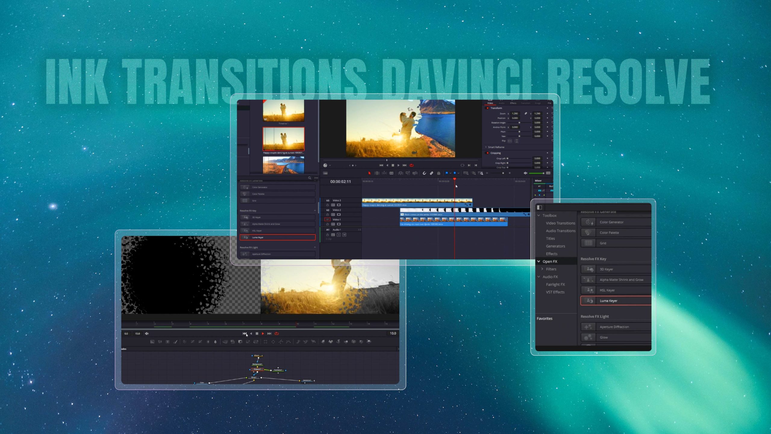Viewport: 771px width, 434px height.
Task: Click the Detail Zoom icon
Action: click(474, 173)
